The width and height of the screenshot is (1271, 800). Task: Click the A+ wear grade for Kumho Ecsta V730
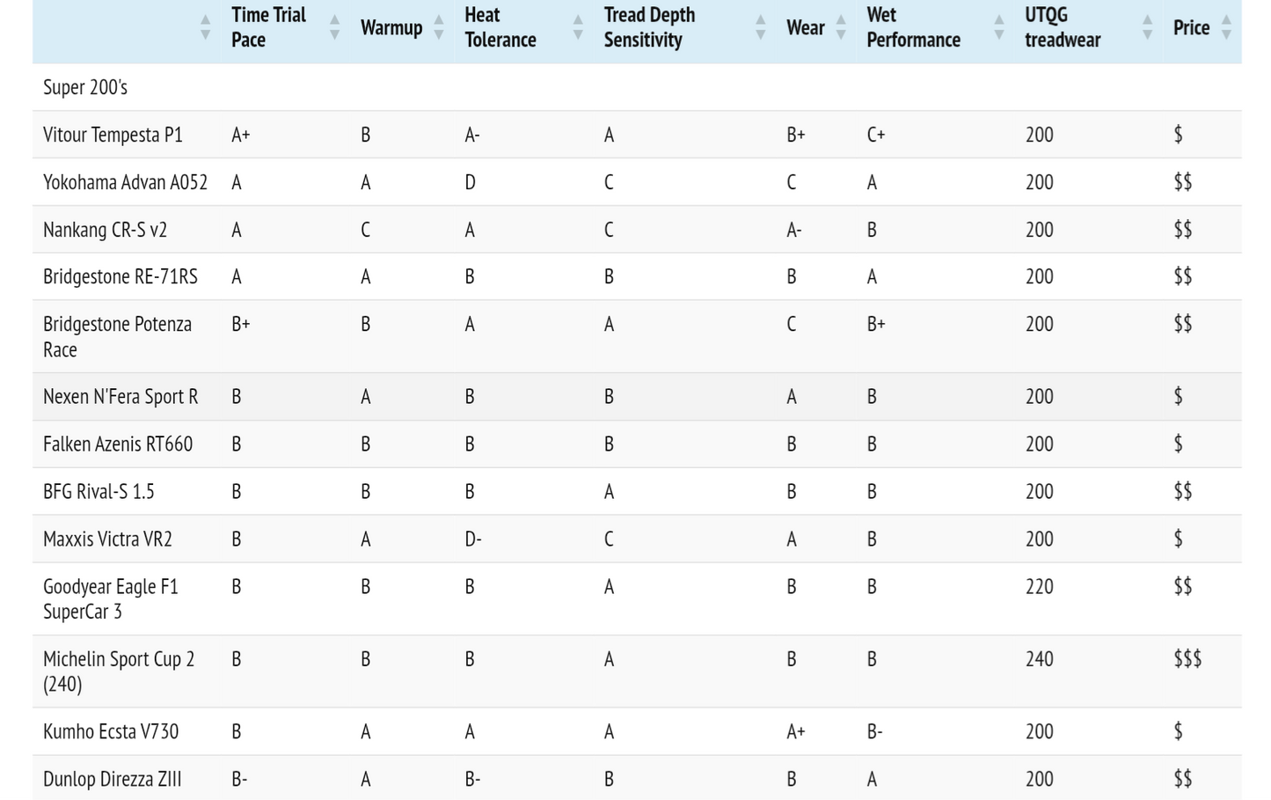pos(796,731)
